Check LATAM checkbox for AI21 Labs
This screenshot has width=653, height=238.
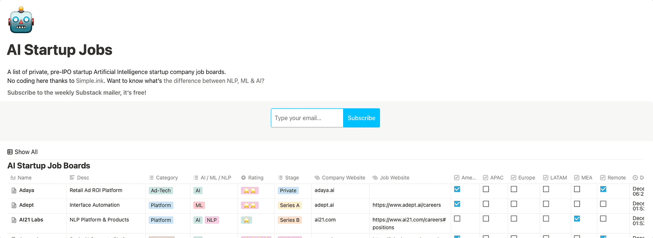click(x=546, y=219)
